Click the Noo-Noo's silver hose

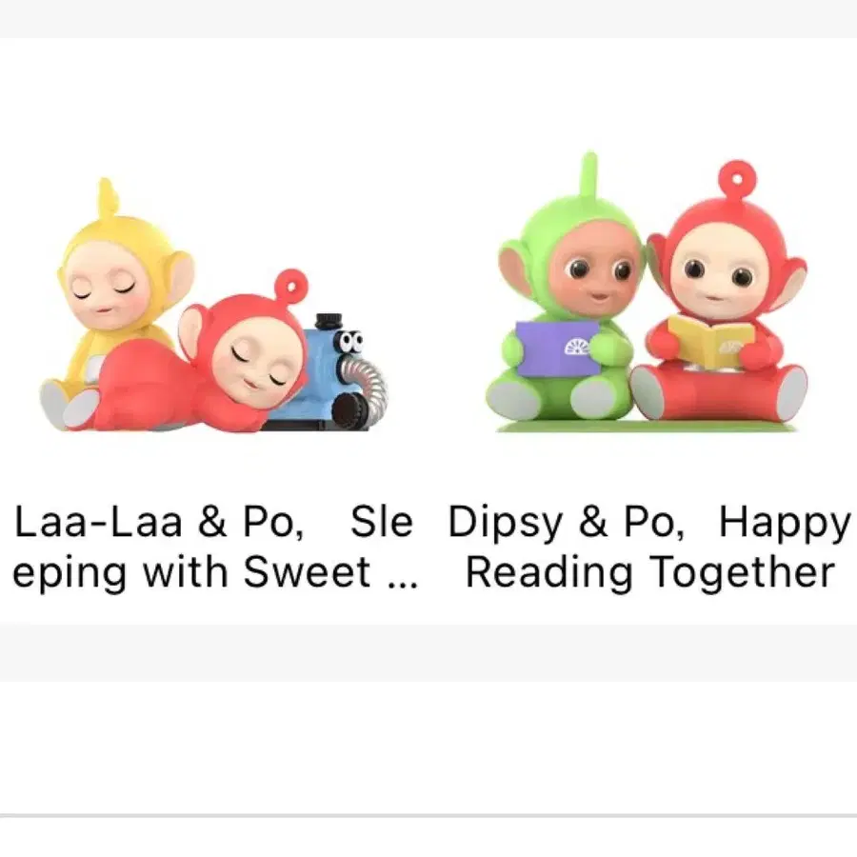click(365, 384)
